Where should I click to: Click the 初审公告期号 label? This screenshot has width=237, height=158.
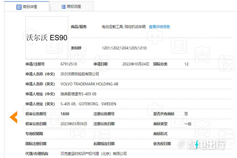click(36, 114)
